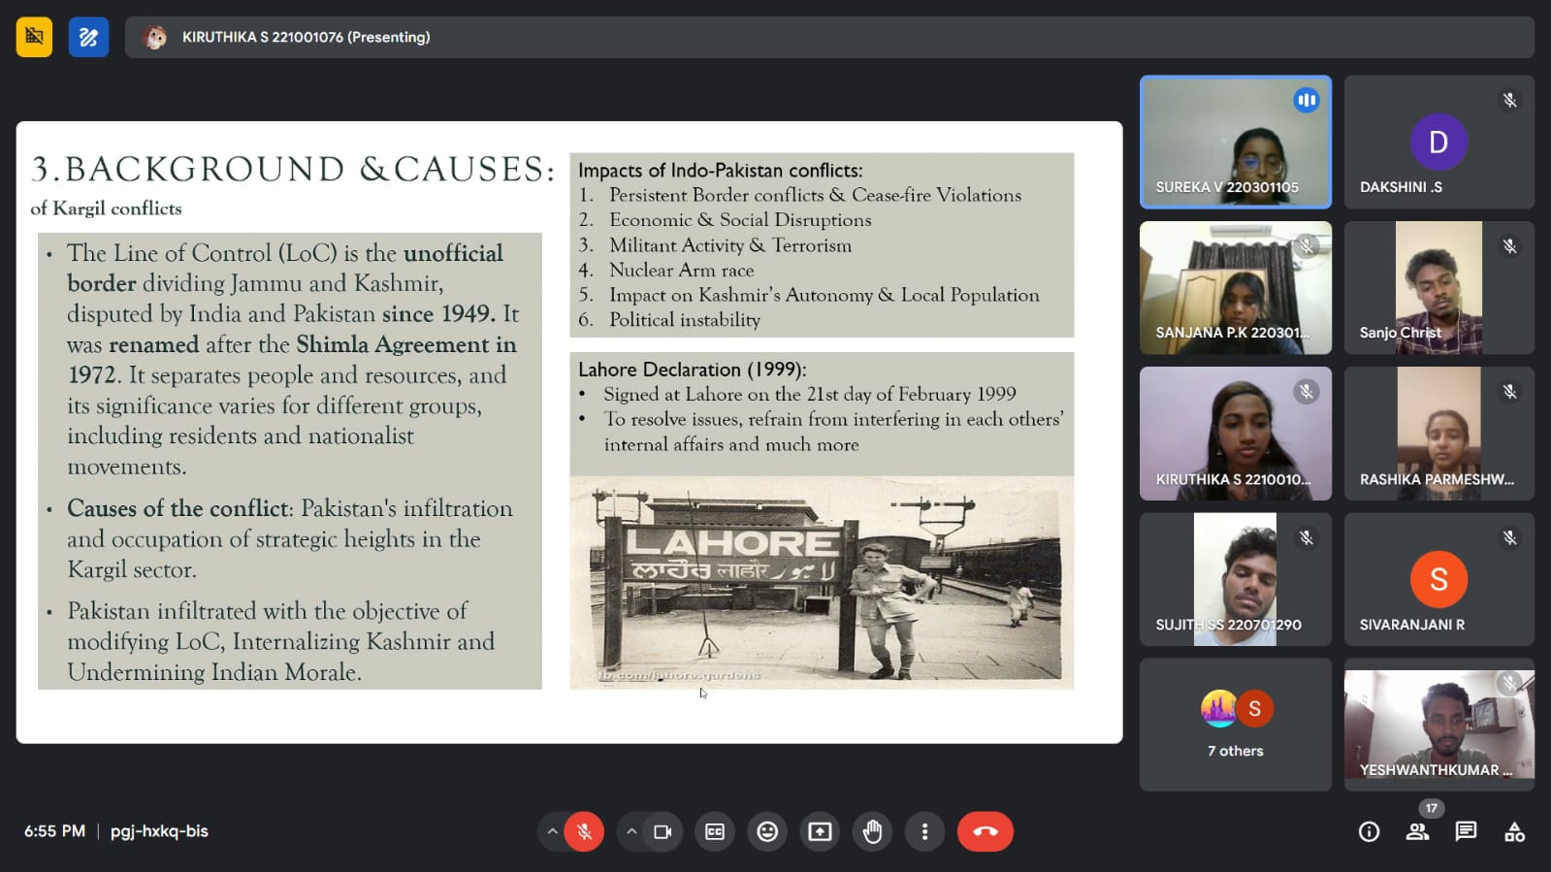Turn on the camera
This screenshot has width=1551, height=872.
663,831
